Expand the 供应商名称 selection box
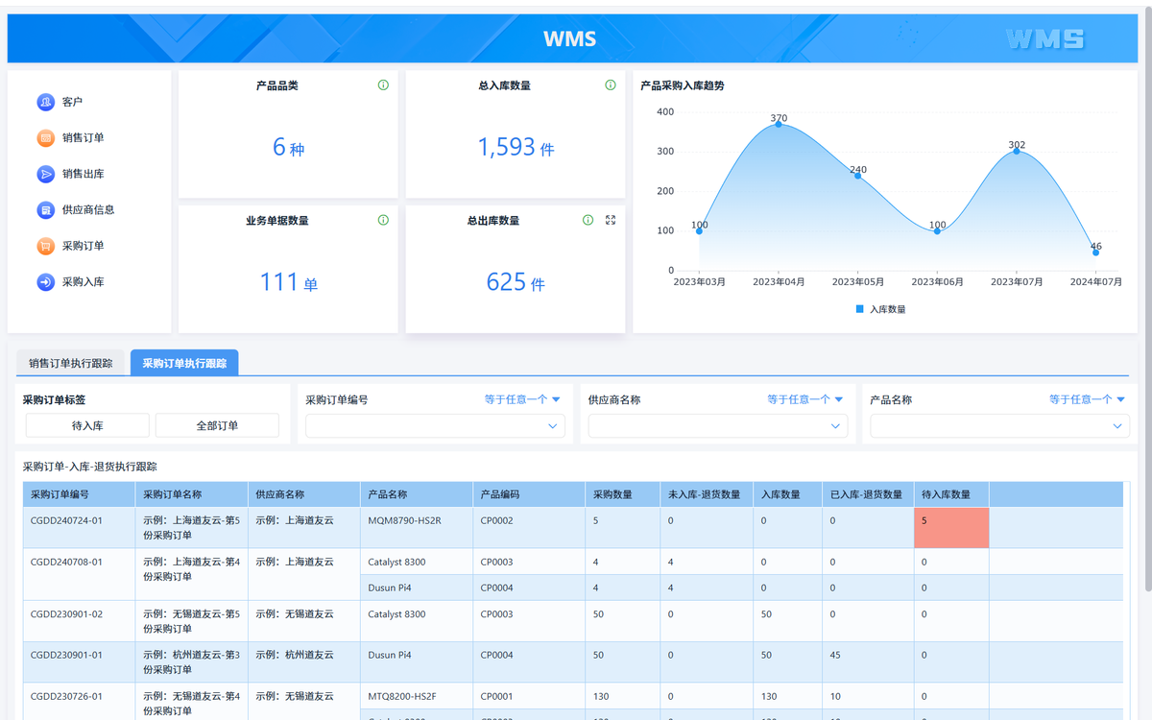1152x720 pixels. [717, 425]
